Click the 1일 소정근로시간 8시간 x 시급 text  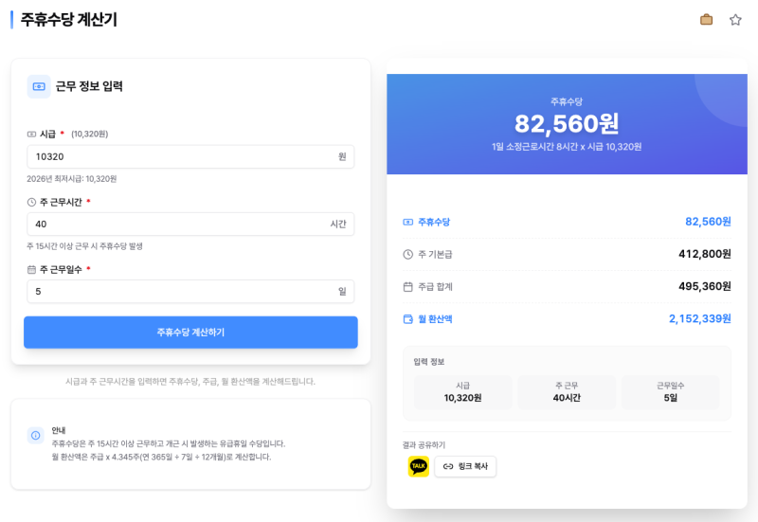click(567, 147)
